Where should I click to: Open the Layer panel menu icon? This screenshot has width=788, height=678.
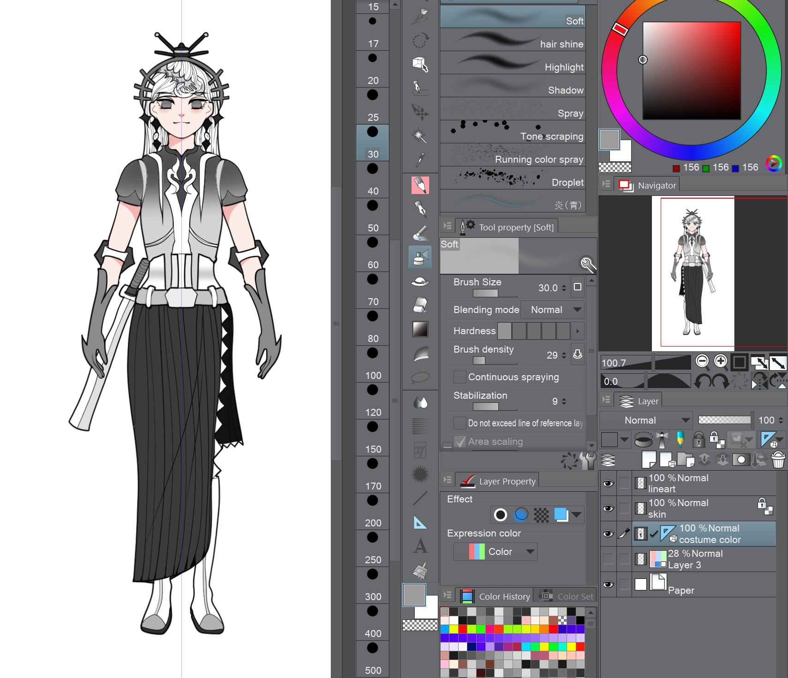pos(606,400)
